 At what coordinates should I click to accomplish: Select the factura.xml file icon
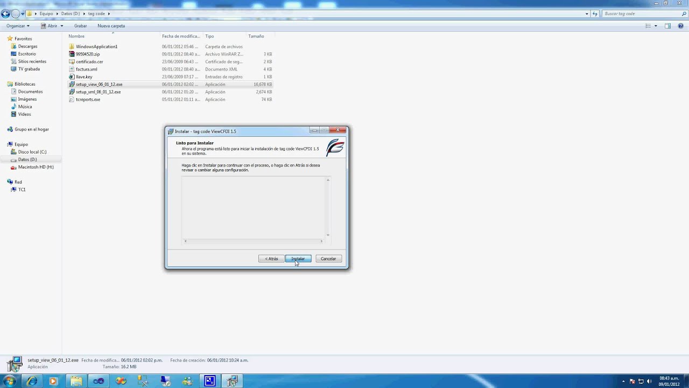coord(72,69)
